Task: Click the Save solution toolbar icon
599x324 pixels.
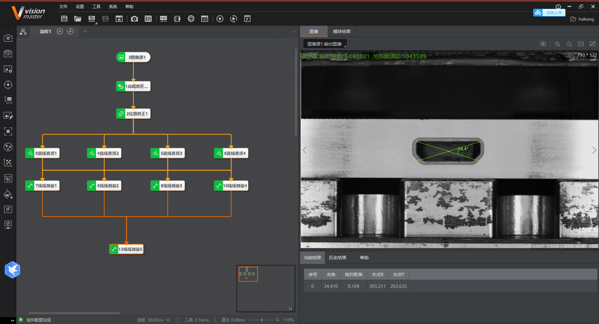Action: coord(64,19)
